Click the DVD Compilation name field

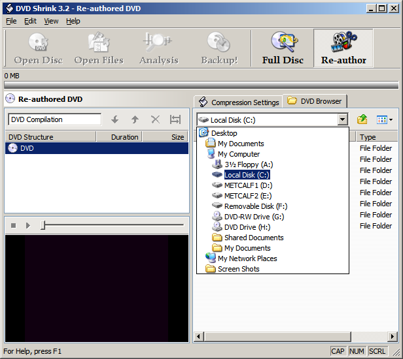[54, 119]
